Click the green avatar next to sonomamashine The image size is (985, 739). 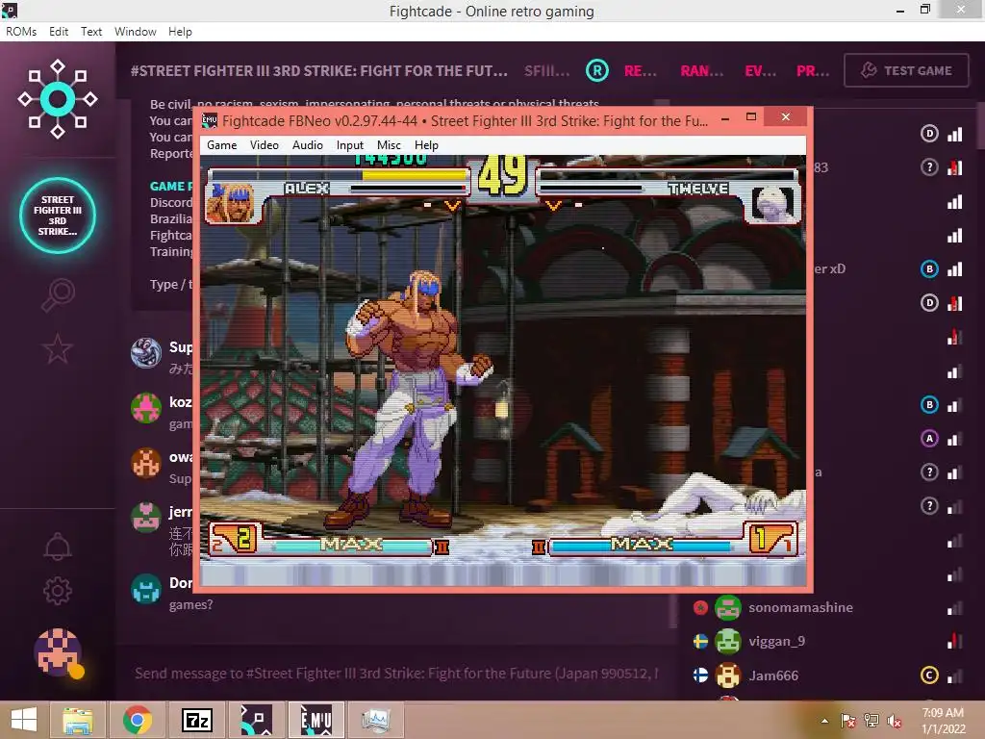727,608
